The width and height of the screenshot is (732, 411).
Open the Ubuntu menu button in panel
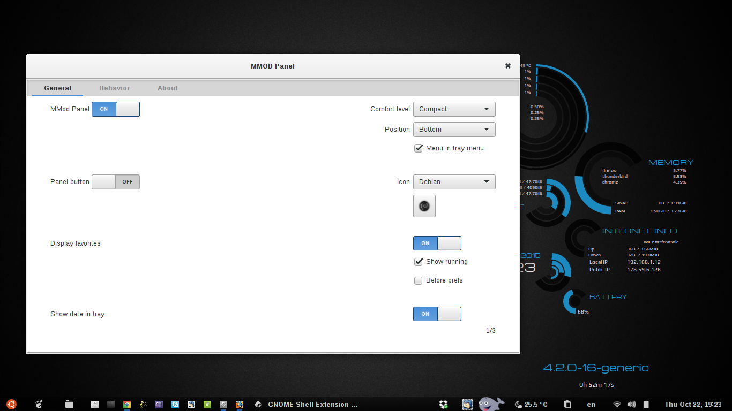pyautogui.click(x=11, y=404)
